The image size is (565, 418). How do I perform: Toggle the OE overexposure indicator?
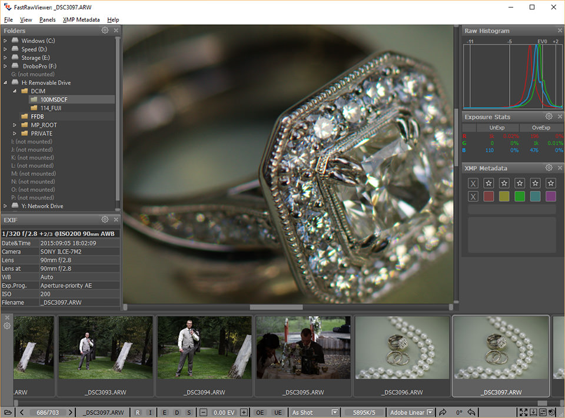click(260, 412)
